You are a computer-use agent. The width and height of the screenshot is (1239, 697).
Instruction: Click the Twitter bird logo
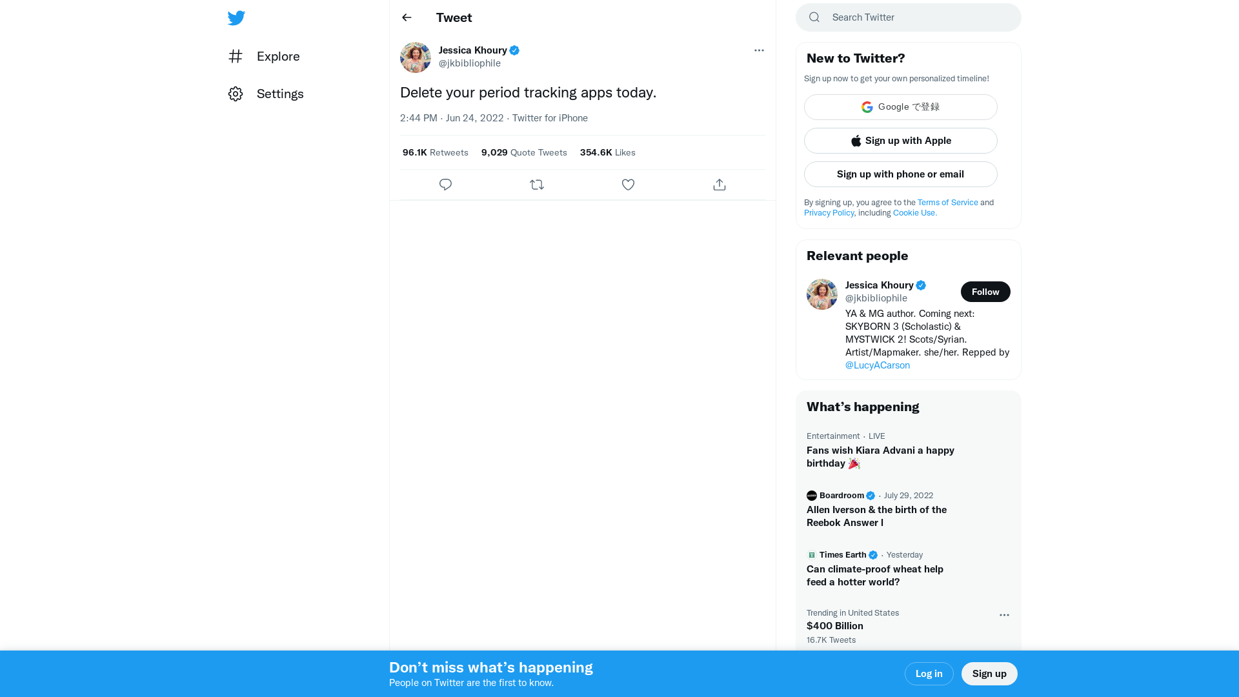point(236,17)
